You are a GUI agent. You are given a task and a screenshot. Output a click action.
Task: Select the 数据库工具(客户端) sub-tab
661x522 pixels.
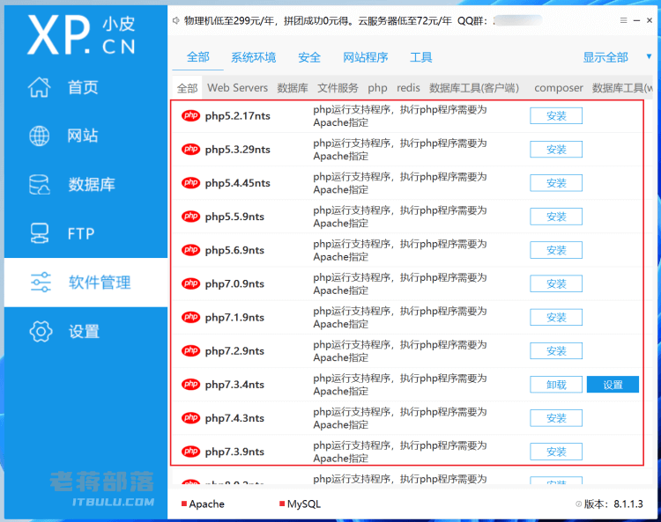[x=474, y=88]
